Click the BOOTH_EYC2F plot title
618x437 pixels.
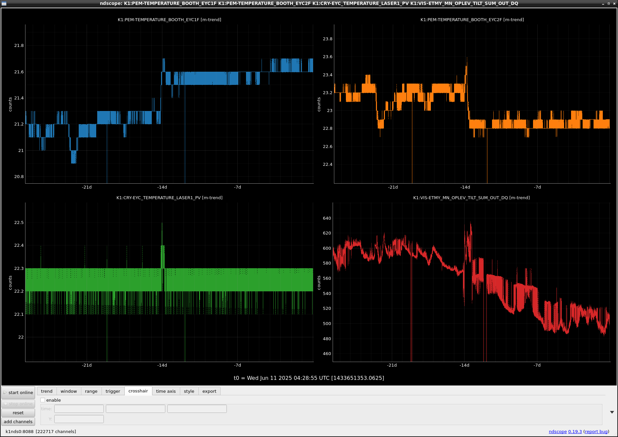(x=472, y=19)
